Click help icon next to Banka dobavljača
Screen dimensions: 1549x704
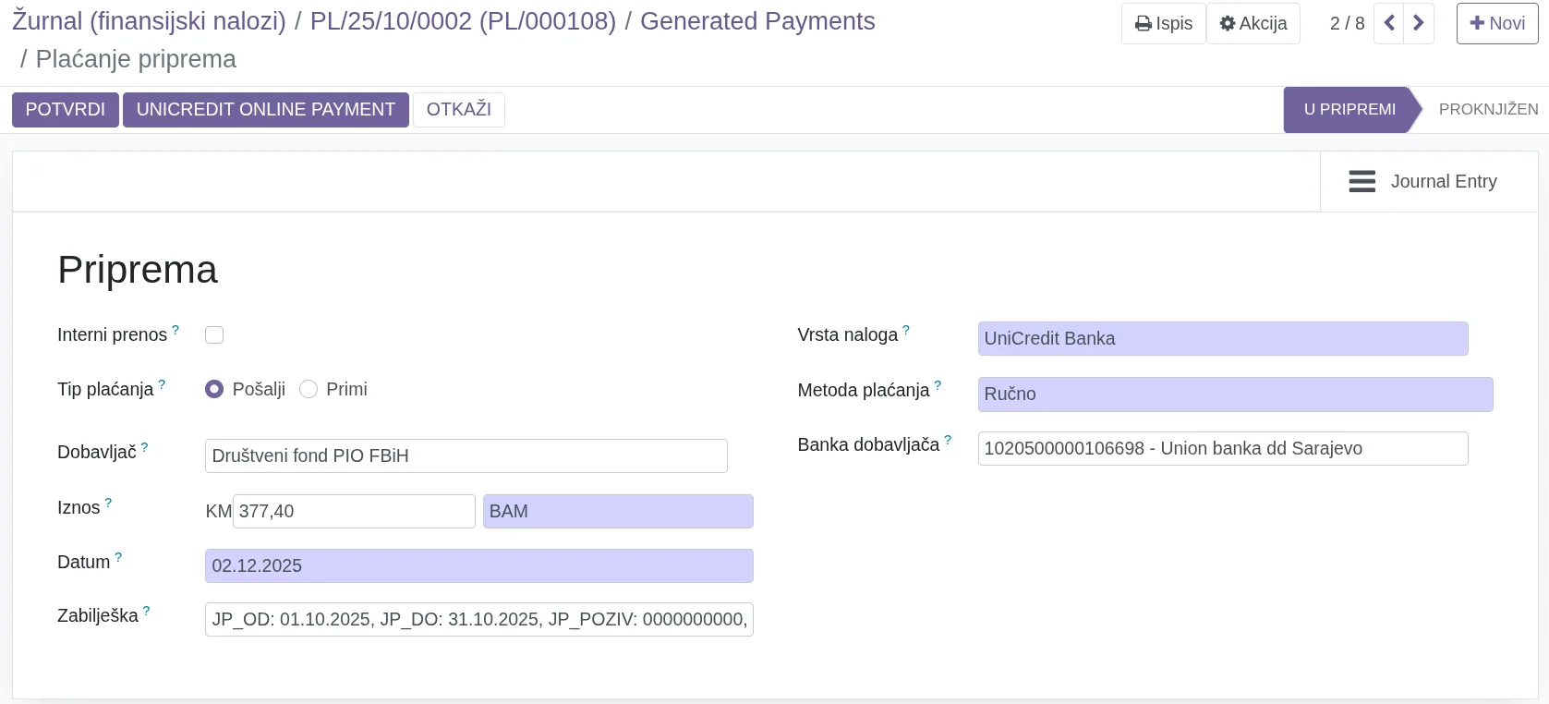(947, 441)
